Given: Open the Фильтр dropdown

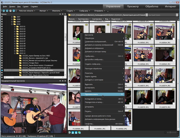Looking at the screenshot, I should pos(72,19).
